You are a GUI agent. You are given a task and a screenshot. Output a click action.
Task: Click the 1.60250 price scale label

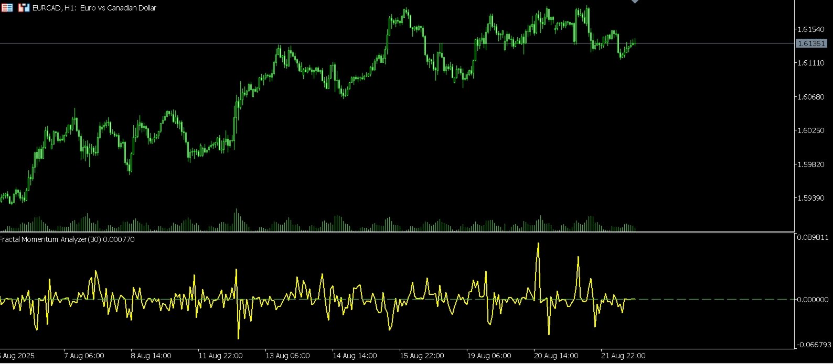point(811,130)
